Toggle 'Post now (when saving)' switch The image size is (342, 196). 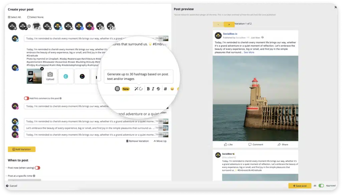click(x=37, y=168)
